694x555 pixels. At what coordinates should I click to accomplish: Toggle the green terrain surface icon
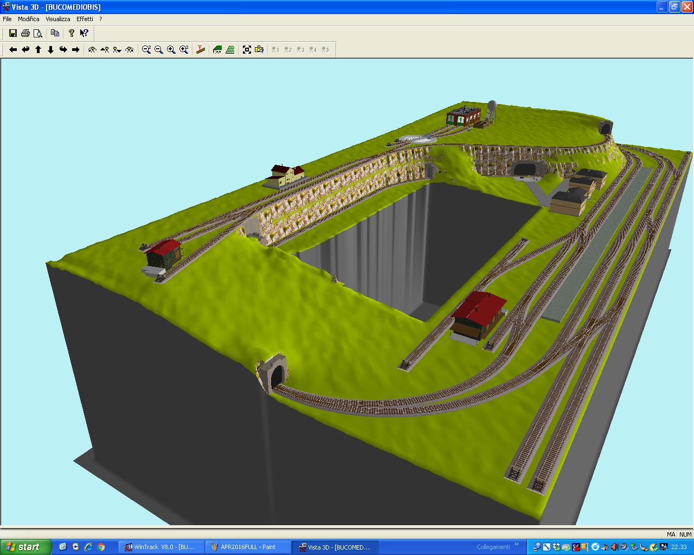click(x=217, y=50)
